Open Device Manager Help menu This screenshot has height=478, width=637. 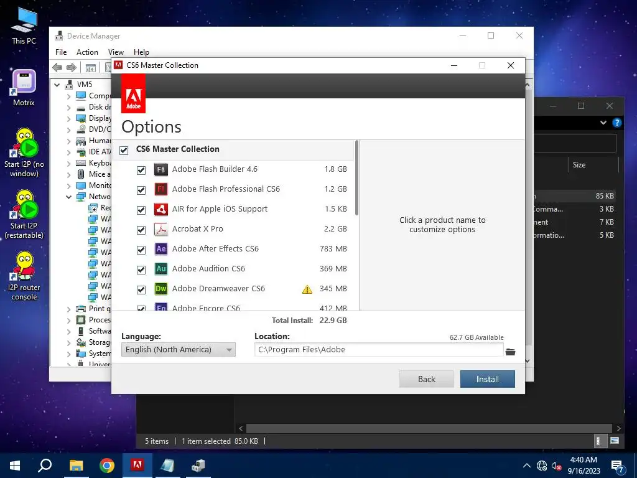pos(141,52)
